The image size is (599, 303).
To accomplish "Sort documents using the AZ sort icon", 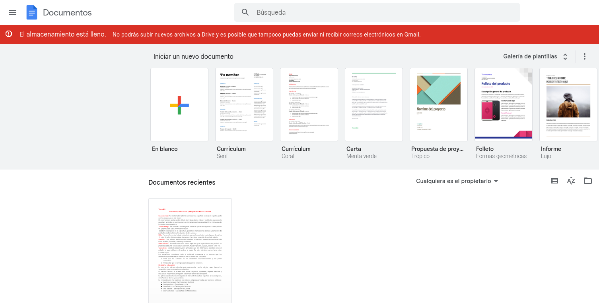I will tap(571, 181).
